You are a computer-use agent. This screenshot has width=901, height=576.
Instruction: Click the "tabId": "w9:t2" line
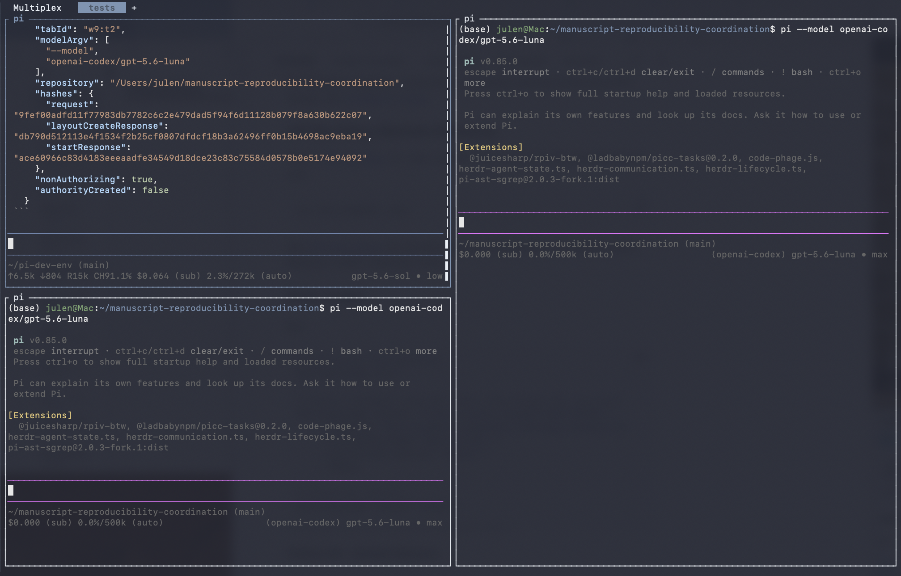80,29
